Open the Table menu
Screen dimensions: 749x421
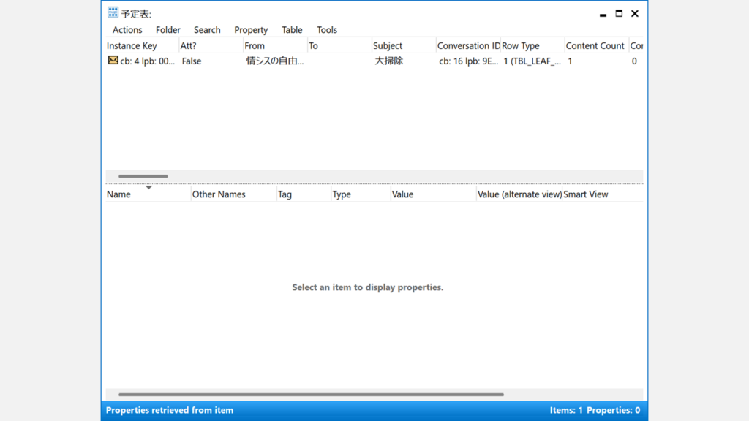[292, 30]
